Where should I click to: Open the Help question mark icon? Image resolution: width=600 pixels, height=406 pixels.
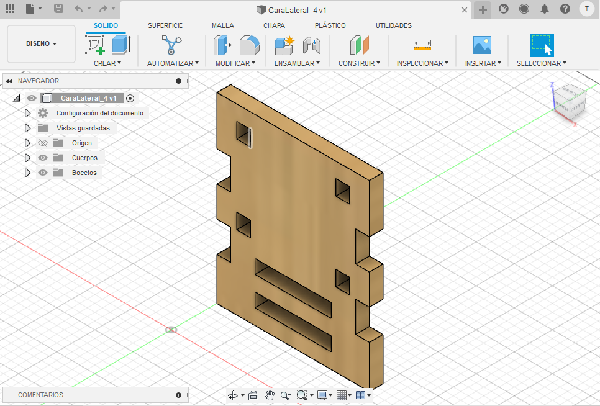[x=565, y=9]
